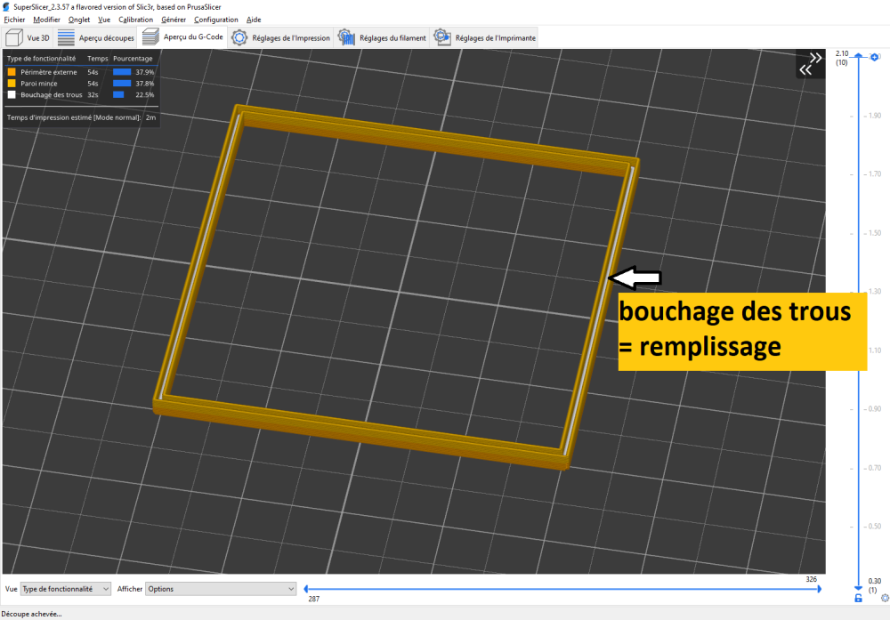Screen dimensions: 890x620
Task: Click the vertical slider bottom handle
Action: pyautogui.click(x=858, y=588)
